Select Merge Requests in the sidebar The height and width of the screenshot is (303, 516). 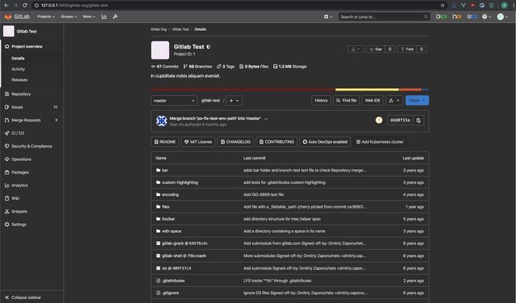[x=26, y=121]
